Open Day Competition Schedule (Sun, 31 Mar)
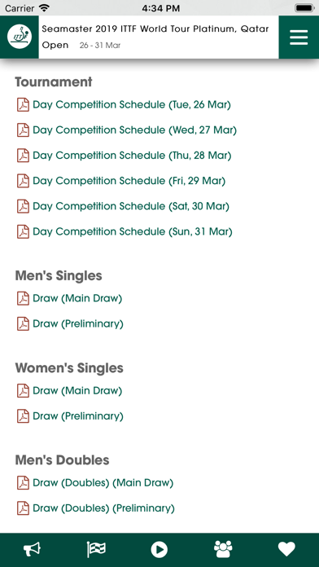Screen dimensions: 319x567 click(133, 231)
